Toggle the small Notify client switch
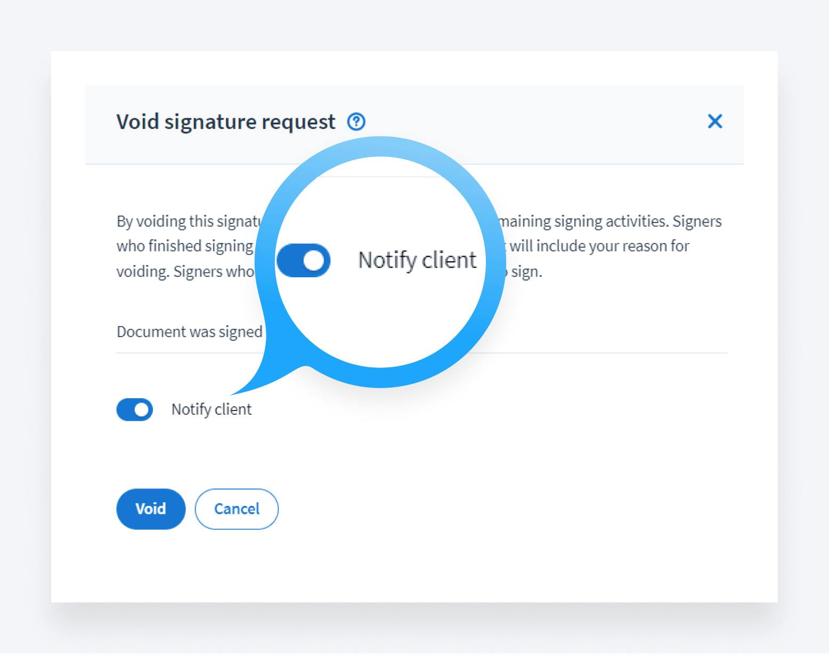The width and height of the screenshot is (829, 660). (x=134, y=409)
